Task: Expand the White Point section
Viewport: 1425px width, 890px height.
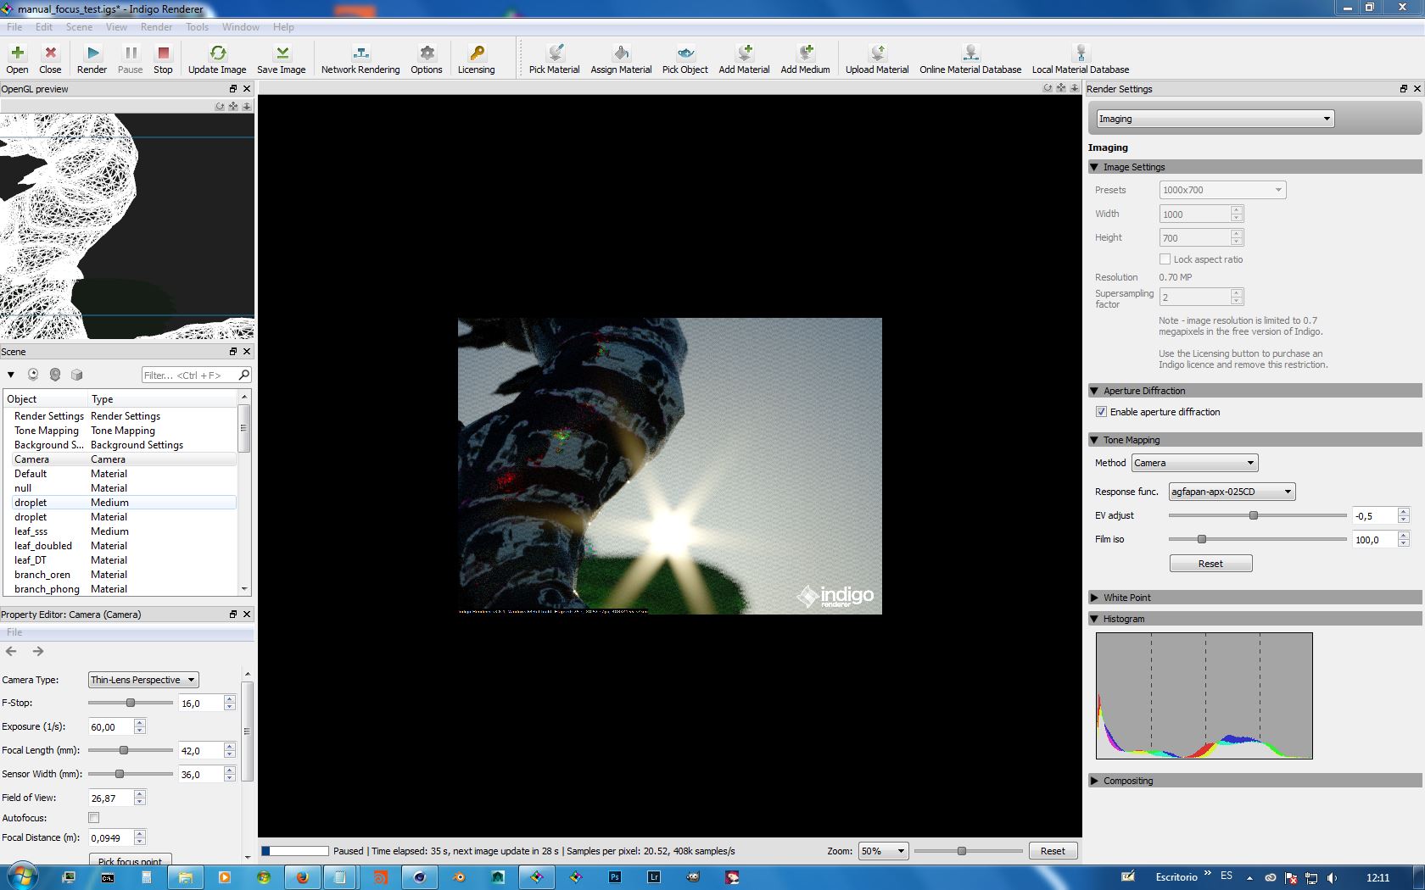Action: click(1126, 598)
